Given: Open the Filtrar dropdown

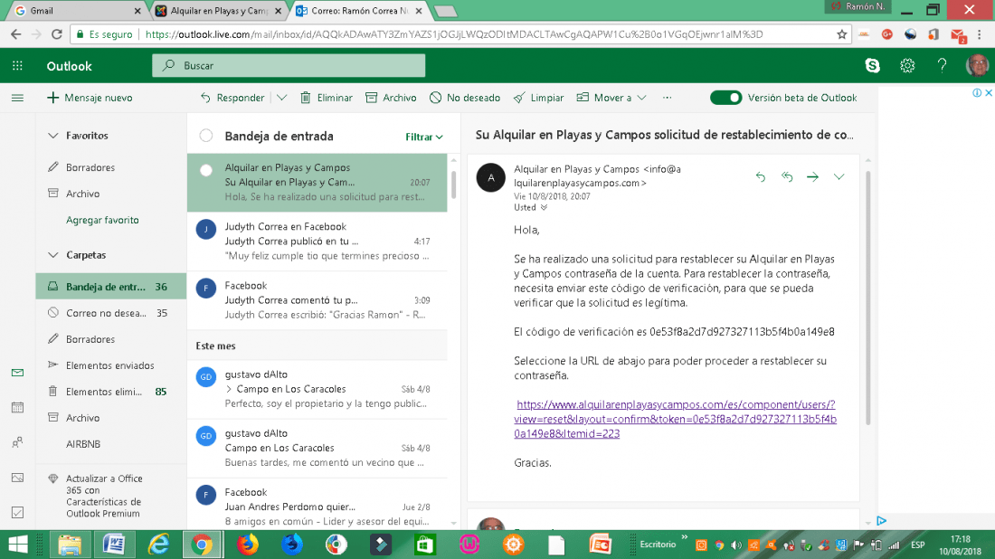Looking at the screenshot, I should coord(424,137).
